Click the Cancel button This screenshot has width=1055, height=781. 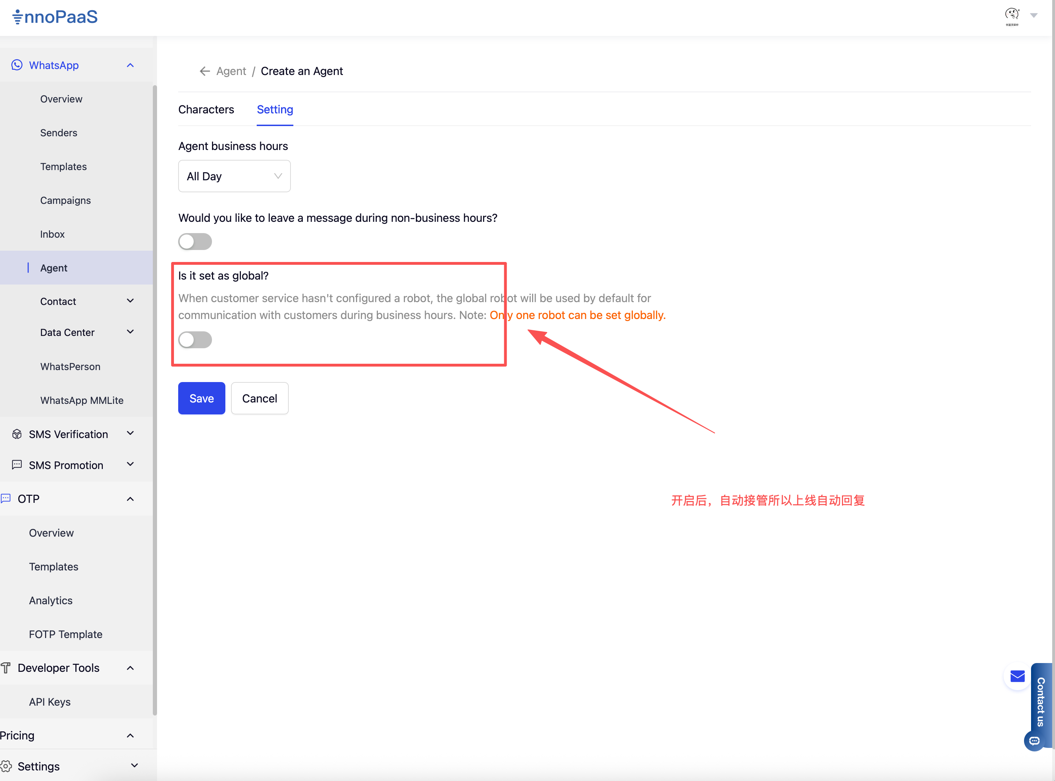(x=260, y=399)
